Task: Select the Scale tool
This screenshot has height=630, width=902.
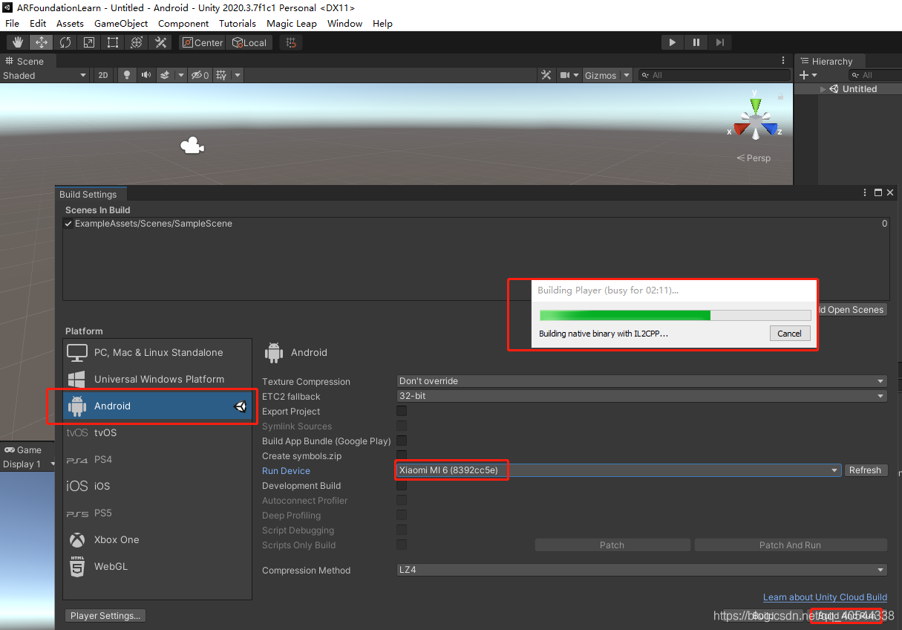Action: pyautogui.click(x=89, y=42)
